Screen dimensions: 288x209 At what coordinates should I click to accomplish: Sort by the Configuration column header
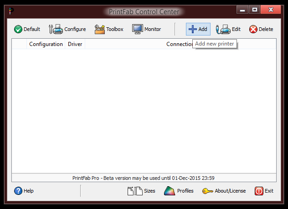[x=46, y=44]
